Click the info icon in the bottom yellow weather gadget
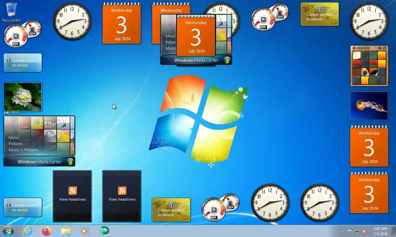The height and width of the screenshot is (237, 396). click(171, 205)
